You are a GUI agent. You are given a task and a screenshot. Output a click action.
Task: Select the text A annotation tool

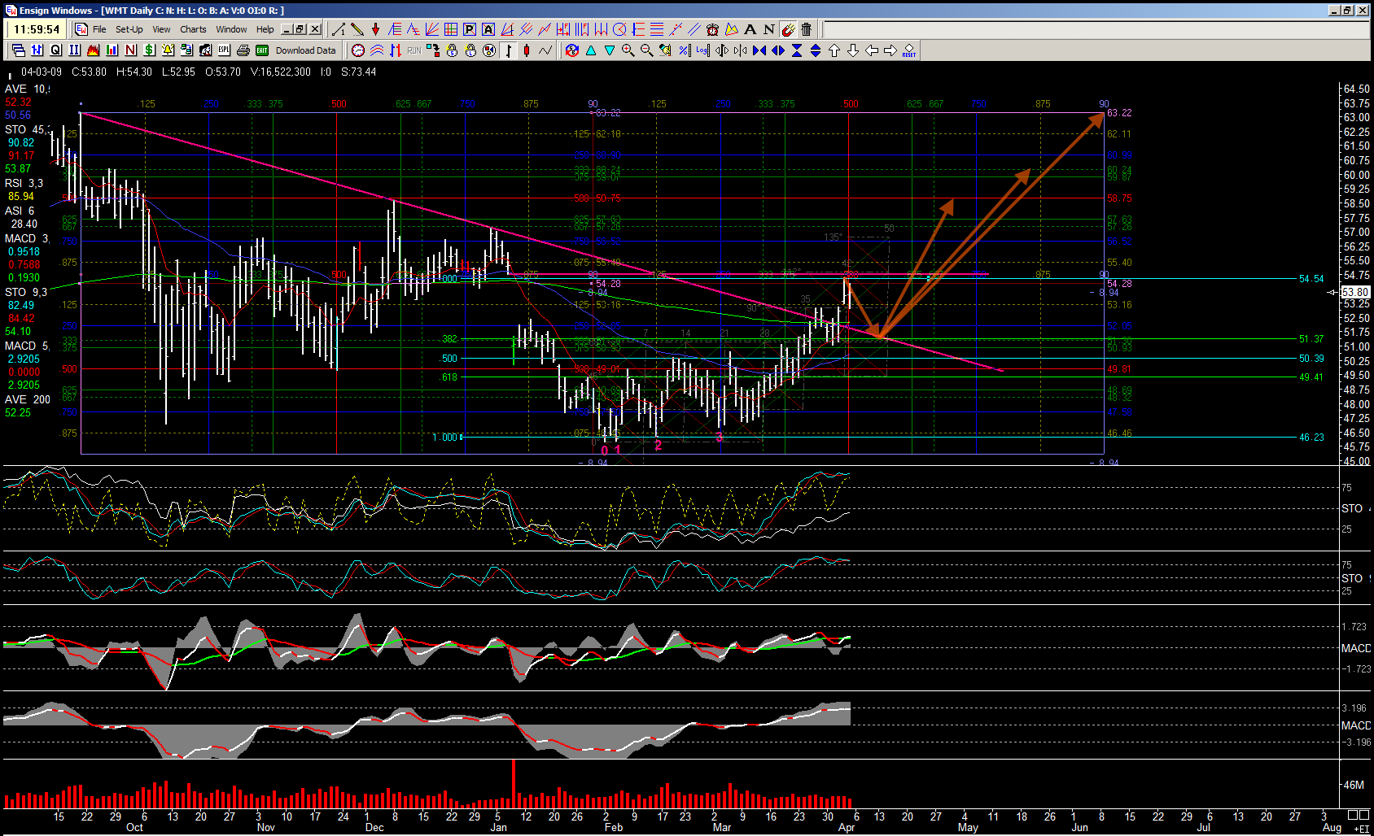(750, 29)
